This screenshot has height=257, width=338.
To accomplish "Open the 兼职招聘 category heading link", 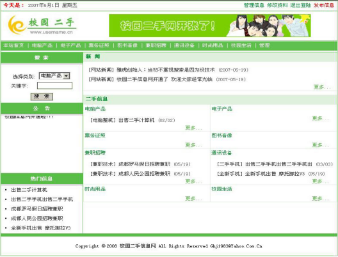I will [95, 153].
